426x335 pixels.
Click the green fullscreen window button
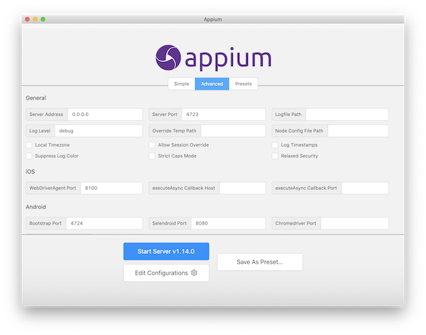click(43, 19)
